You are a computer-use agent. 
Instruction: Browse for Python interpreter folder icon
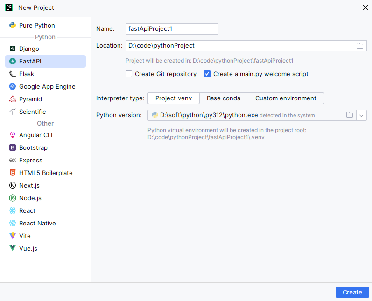(x=350, y=115)
